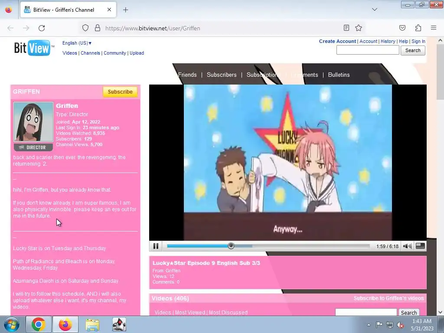Open the Upload navigation link
The image size is (444, 333).
coord(137,53)
